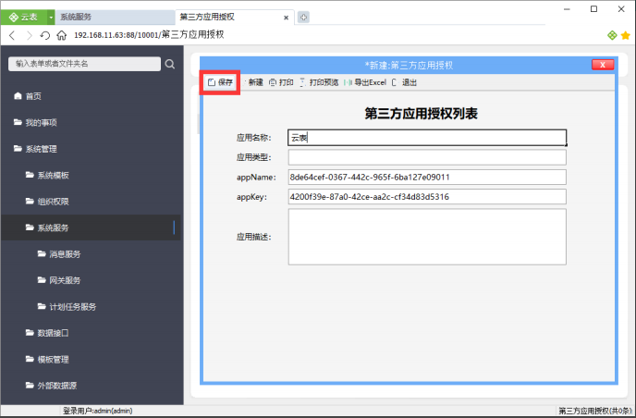Open 计划任务服务 folder
The width and height of the screenshot is (636, 418).
pos(67,307)
